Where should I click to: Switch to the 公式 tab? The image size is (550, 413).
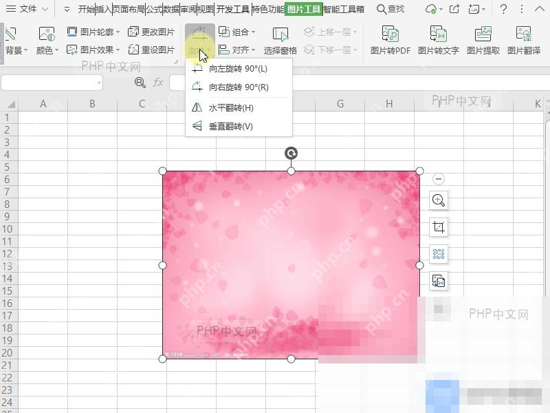[x=153, y=9]
